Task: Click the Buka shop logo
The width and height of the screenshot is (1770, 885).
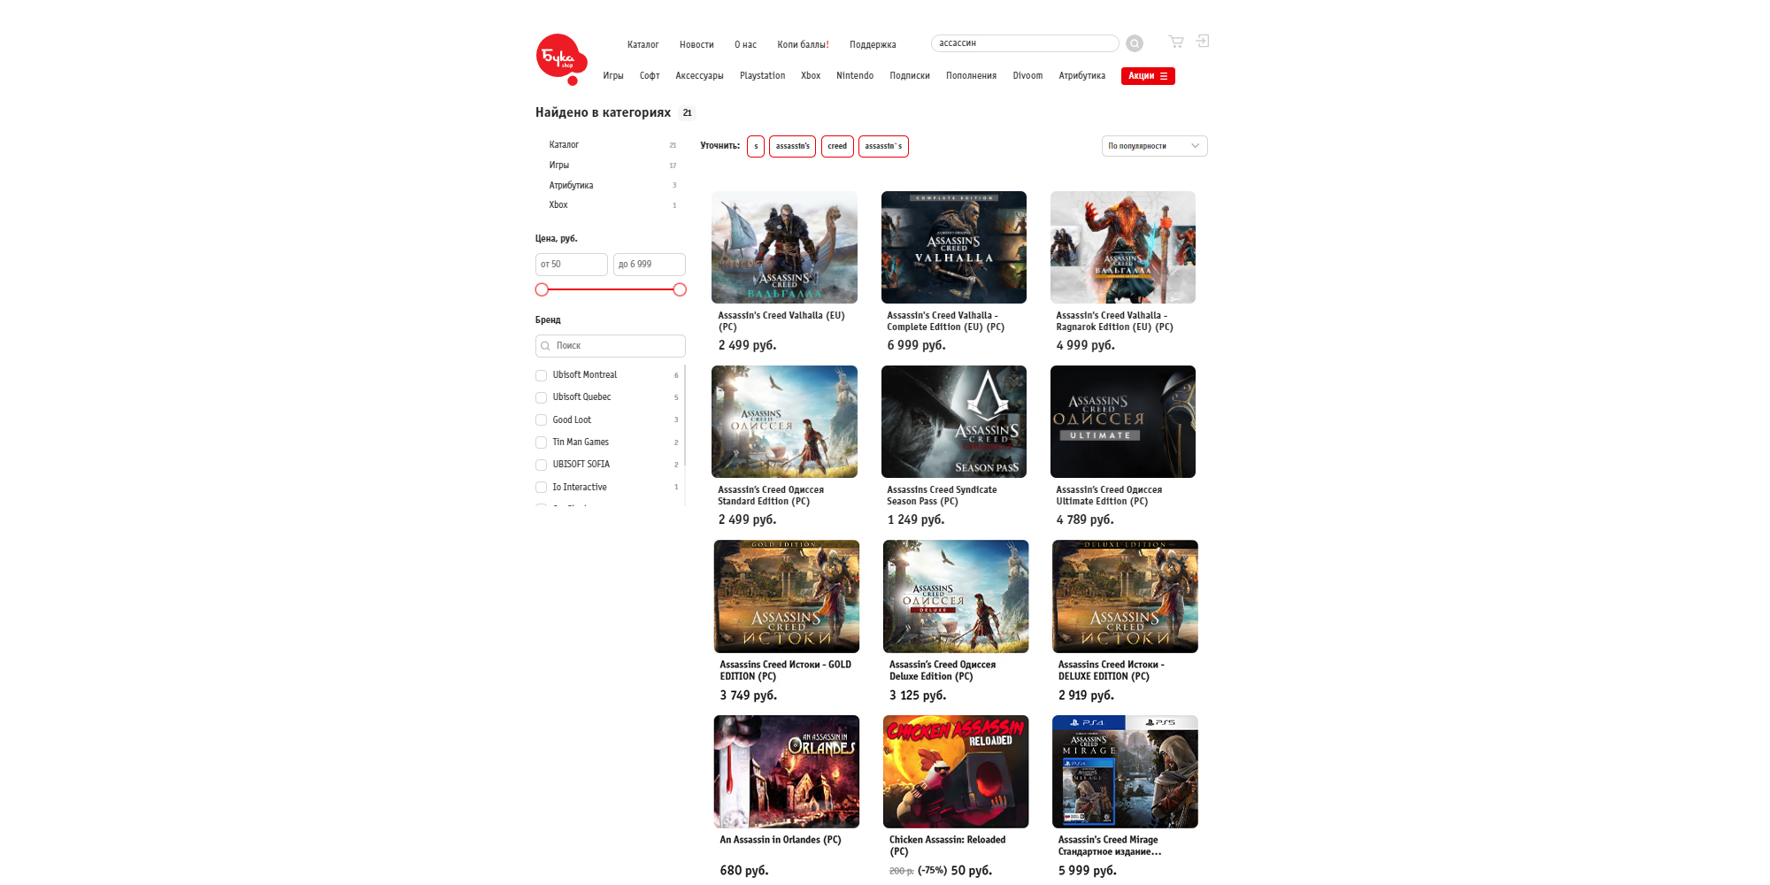Action: coord(560,58)
